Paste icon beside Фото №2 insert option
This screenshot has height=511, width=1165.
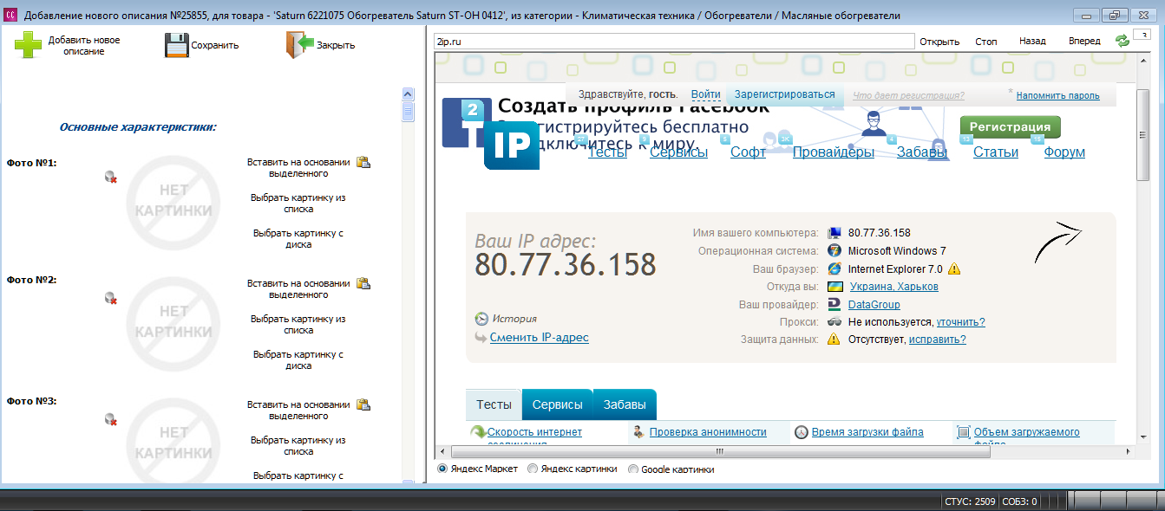tap(363, 282)
